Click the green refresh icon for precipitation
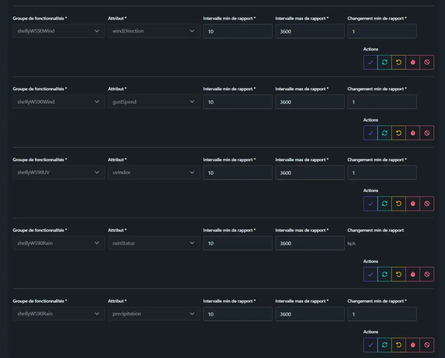Image resolution: width=445 pixels, height=358 pixels. 385,345
